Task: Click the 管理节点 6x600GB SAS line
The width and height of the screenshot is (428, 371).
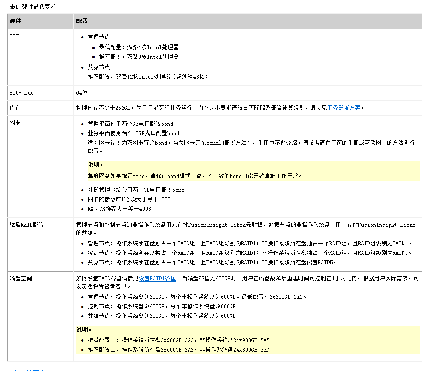Action: (197, 297)
